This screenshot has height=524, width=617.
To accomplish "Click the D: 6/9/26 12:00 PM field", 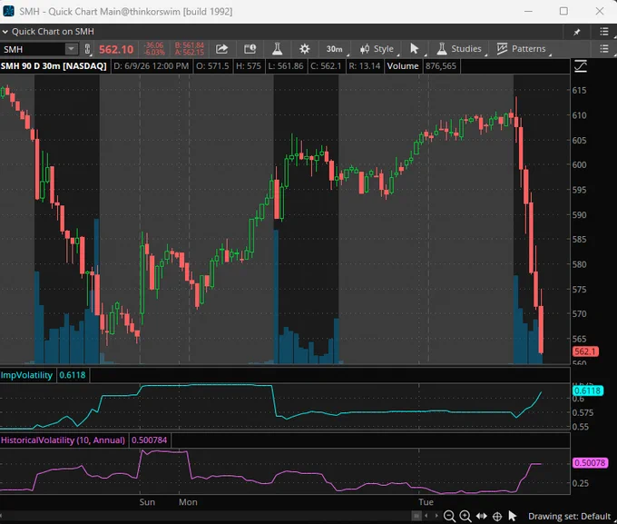I will coord(152,66).
